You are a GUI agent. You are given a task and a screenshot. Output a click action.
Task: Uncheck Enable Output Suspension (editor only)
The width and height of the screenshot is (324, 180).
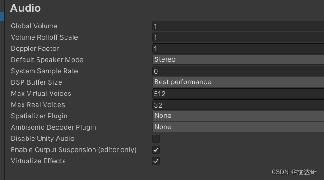point(156,150)
